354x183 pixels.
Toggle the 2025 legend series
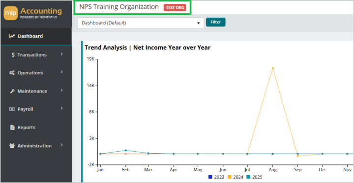(255, 177)
